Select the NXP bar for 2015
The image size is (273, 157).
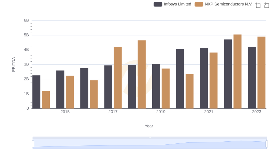[70, 92]
